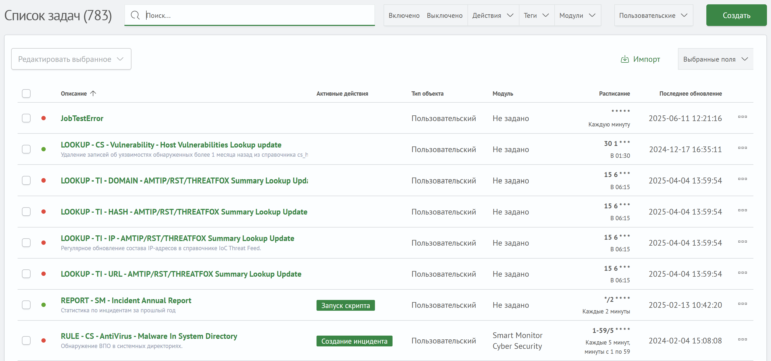
Task: Click the red status dot of JobTestError
Action: (x=44, y=118)
